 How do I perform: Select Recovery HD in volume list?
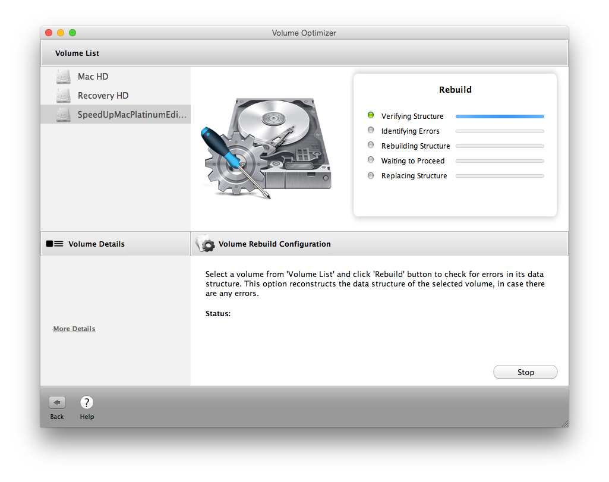coord(116,96)
